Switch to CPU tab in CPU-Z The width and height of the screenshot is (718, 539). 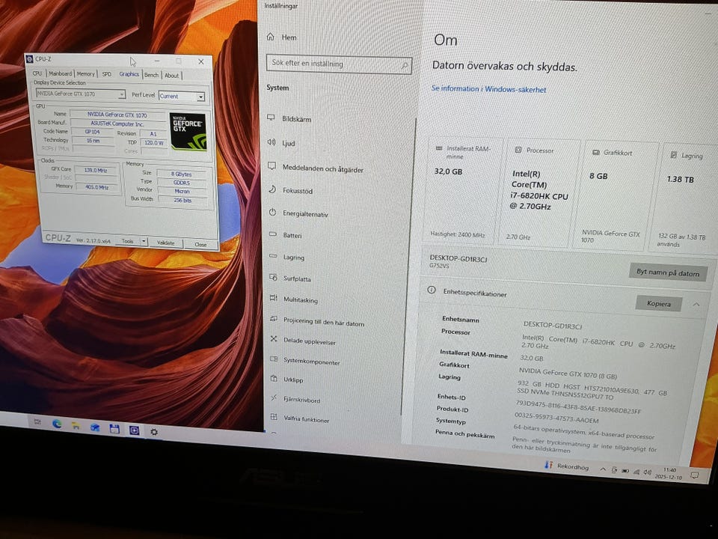[37, 73]
